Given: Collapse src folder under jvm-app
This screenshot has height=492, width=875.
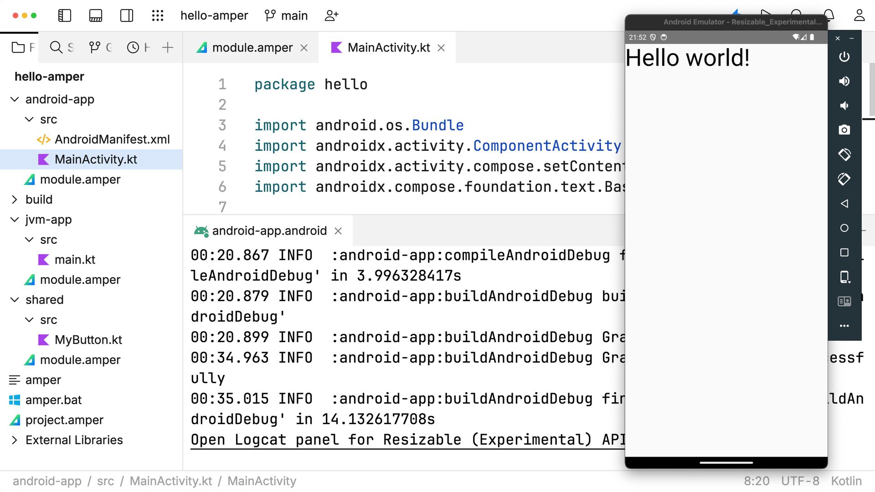Looking at the screenshot, I should pos(29,240).
